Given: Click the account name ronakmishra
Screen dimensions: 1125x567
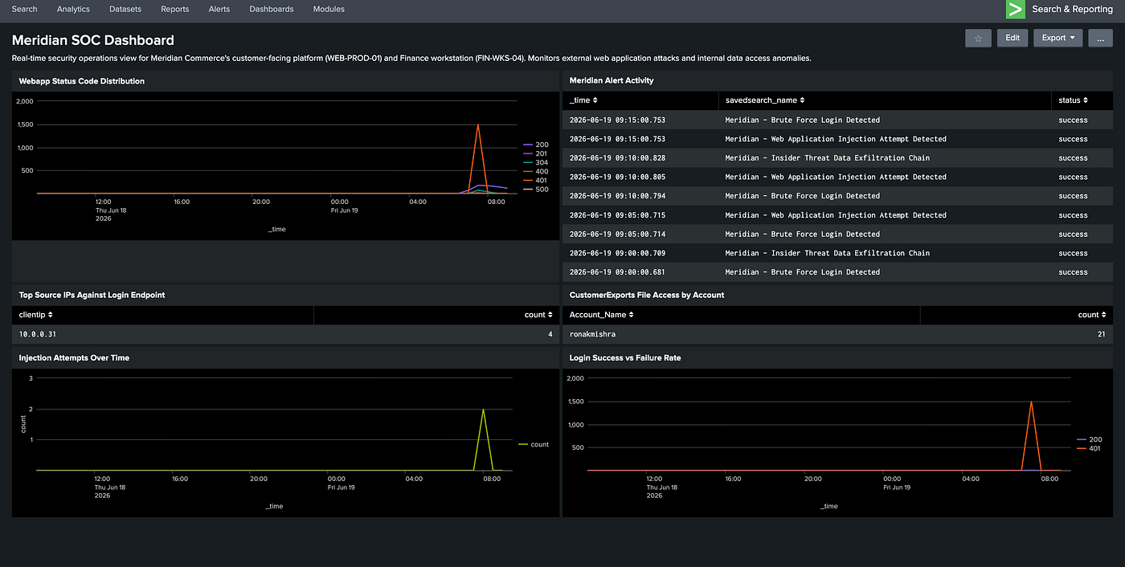Looking at the screenshot, I should (x=592, y=334).
